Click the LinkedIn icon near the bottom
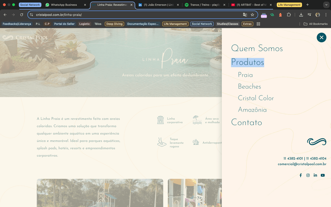This screenshot has height=207, width=331. tap(315, 175)
